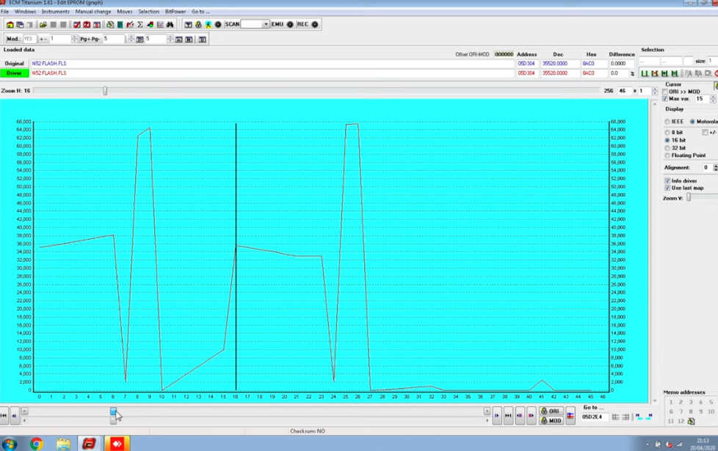Open the Selection menu

(x=149, y=12)
